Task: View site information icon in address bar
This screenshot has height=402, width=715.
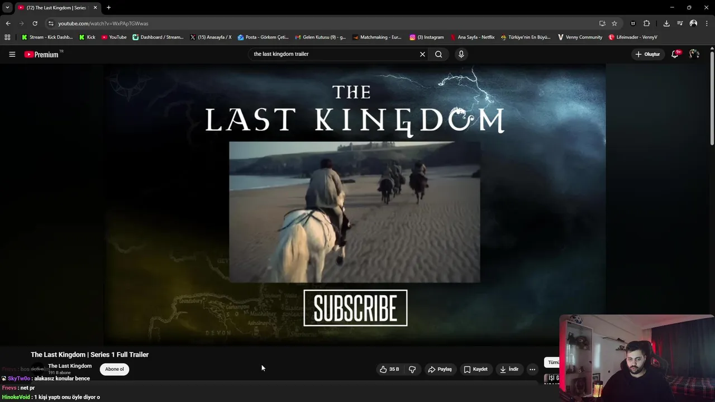Action: click(51, 23)
